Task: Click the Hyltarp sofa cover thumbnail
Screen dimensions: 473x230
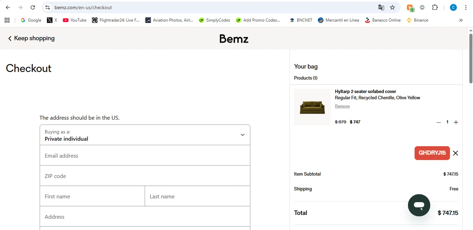Action: click(312, 107)
